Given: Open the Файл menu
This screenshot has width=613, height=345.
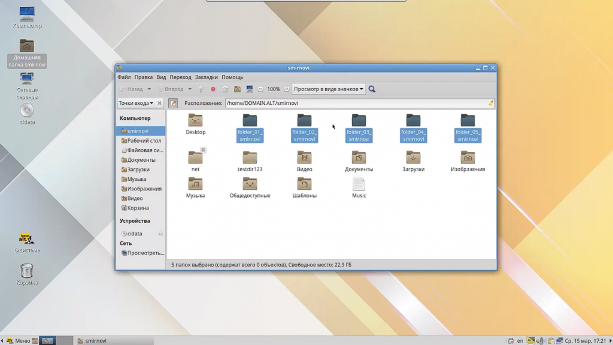Looking at the screenshot, I should click(x=124, y=77).
